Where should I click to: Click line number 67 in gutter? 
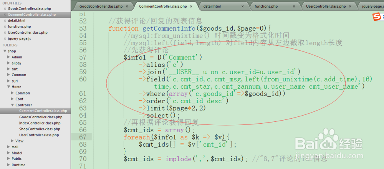83,137
